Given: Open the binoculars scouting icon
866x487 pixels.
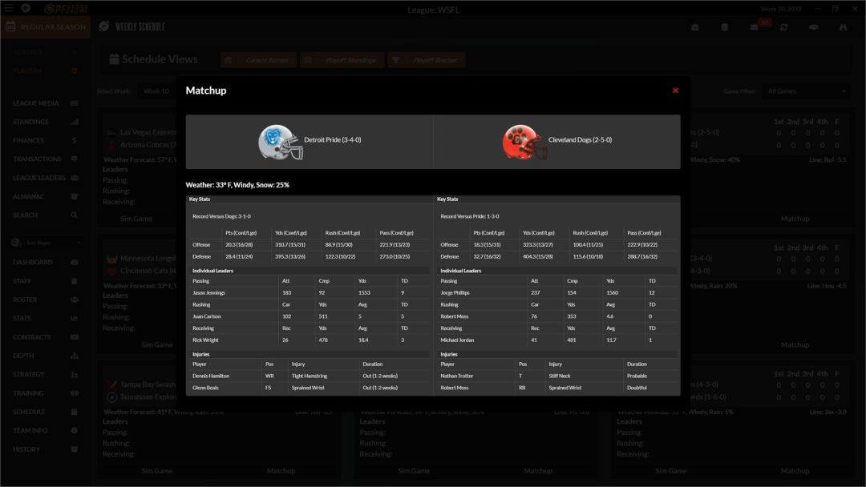Looking at the screenshot, I should (843, 27).
